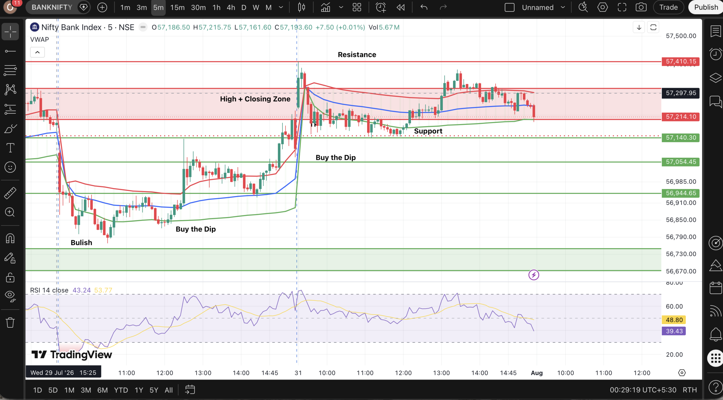Open timezone 00:29:19 UTC+5:30 menu
Screen dimensions: 723x400
643,390
